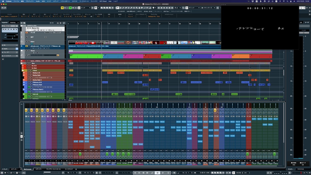
Task: Switch to the ラウドネス tab
Action: [301, 169]
